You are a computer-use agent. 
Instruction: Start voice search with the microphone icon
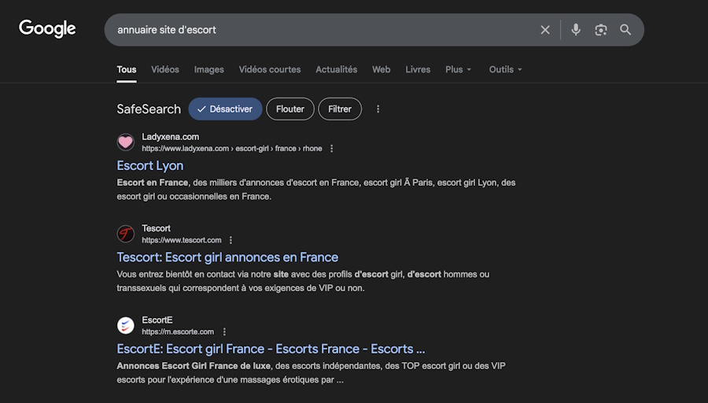pos(576,30)
